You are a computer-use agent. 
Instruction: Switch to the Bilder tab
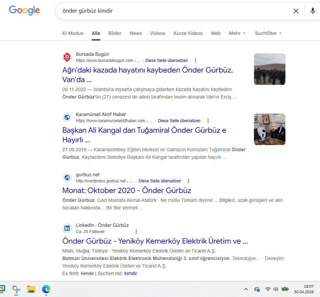click(x=115, y=33)
